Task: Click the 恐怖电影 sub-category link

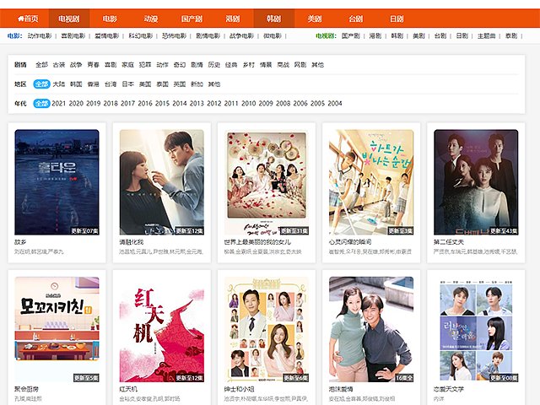Action: pyautogui.click(x=175, y=35)
